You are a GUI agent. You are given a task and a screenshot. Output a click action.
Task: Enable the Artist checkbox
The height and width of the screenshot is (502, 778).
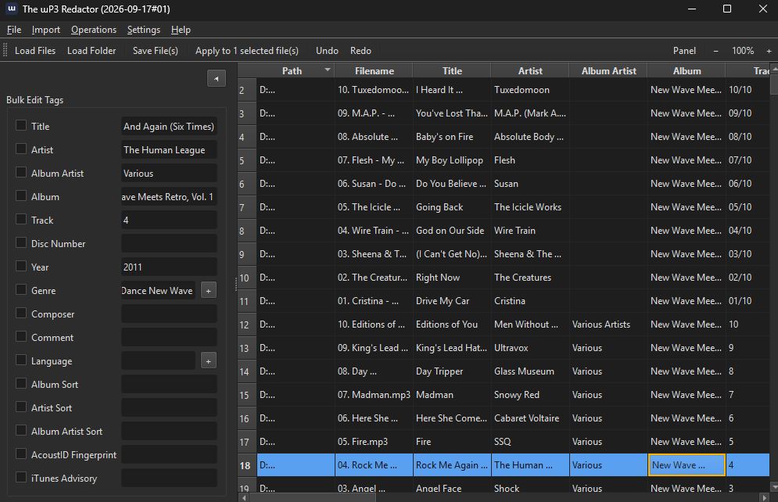pyautogui.click(x=21, y=149)
